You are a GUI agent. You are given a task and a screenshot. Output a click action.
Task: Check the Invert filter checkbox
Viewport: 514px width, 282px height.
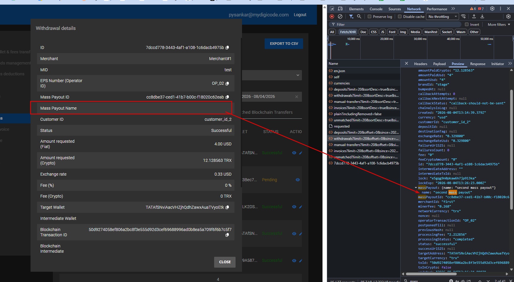click(x=467, y=25)
